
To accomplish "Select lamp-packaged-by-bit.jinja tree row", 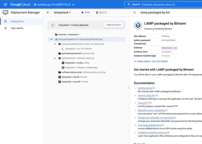I will tap(87, 39).
